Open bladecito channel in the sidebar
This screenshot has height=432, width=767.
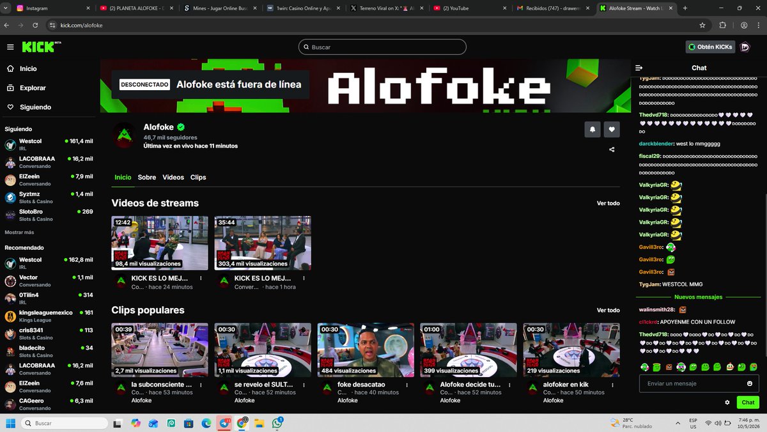click(x=49, y=351)
